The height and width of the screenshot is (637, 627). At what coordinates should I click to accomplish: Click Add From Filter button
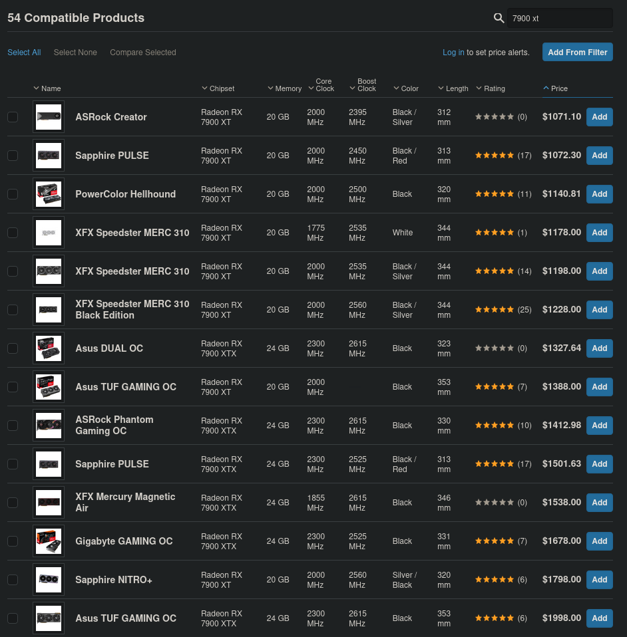tap(577, 52)
